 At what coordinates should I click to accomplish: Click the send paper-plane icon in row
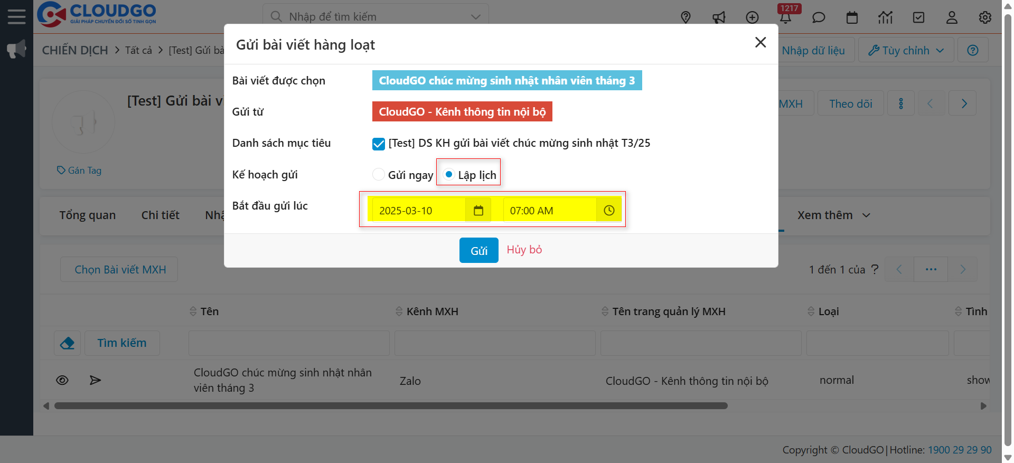[x=95, y=380]
